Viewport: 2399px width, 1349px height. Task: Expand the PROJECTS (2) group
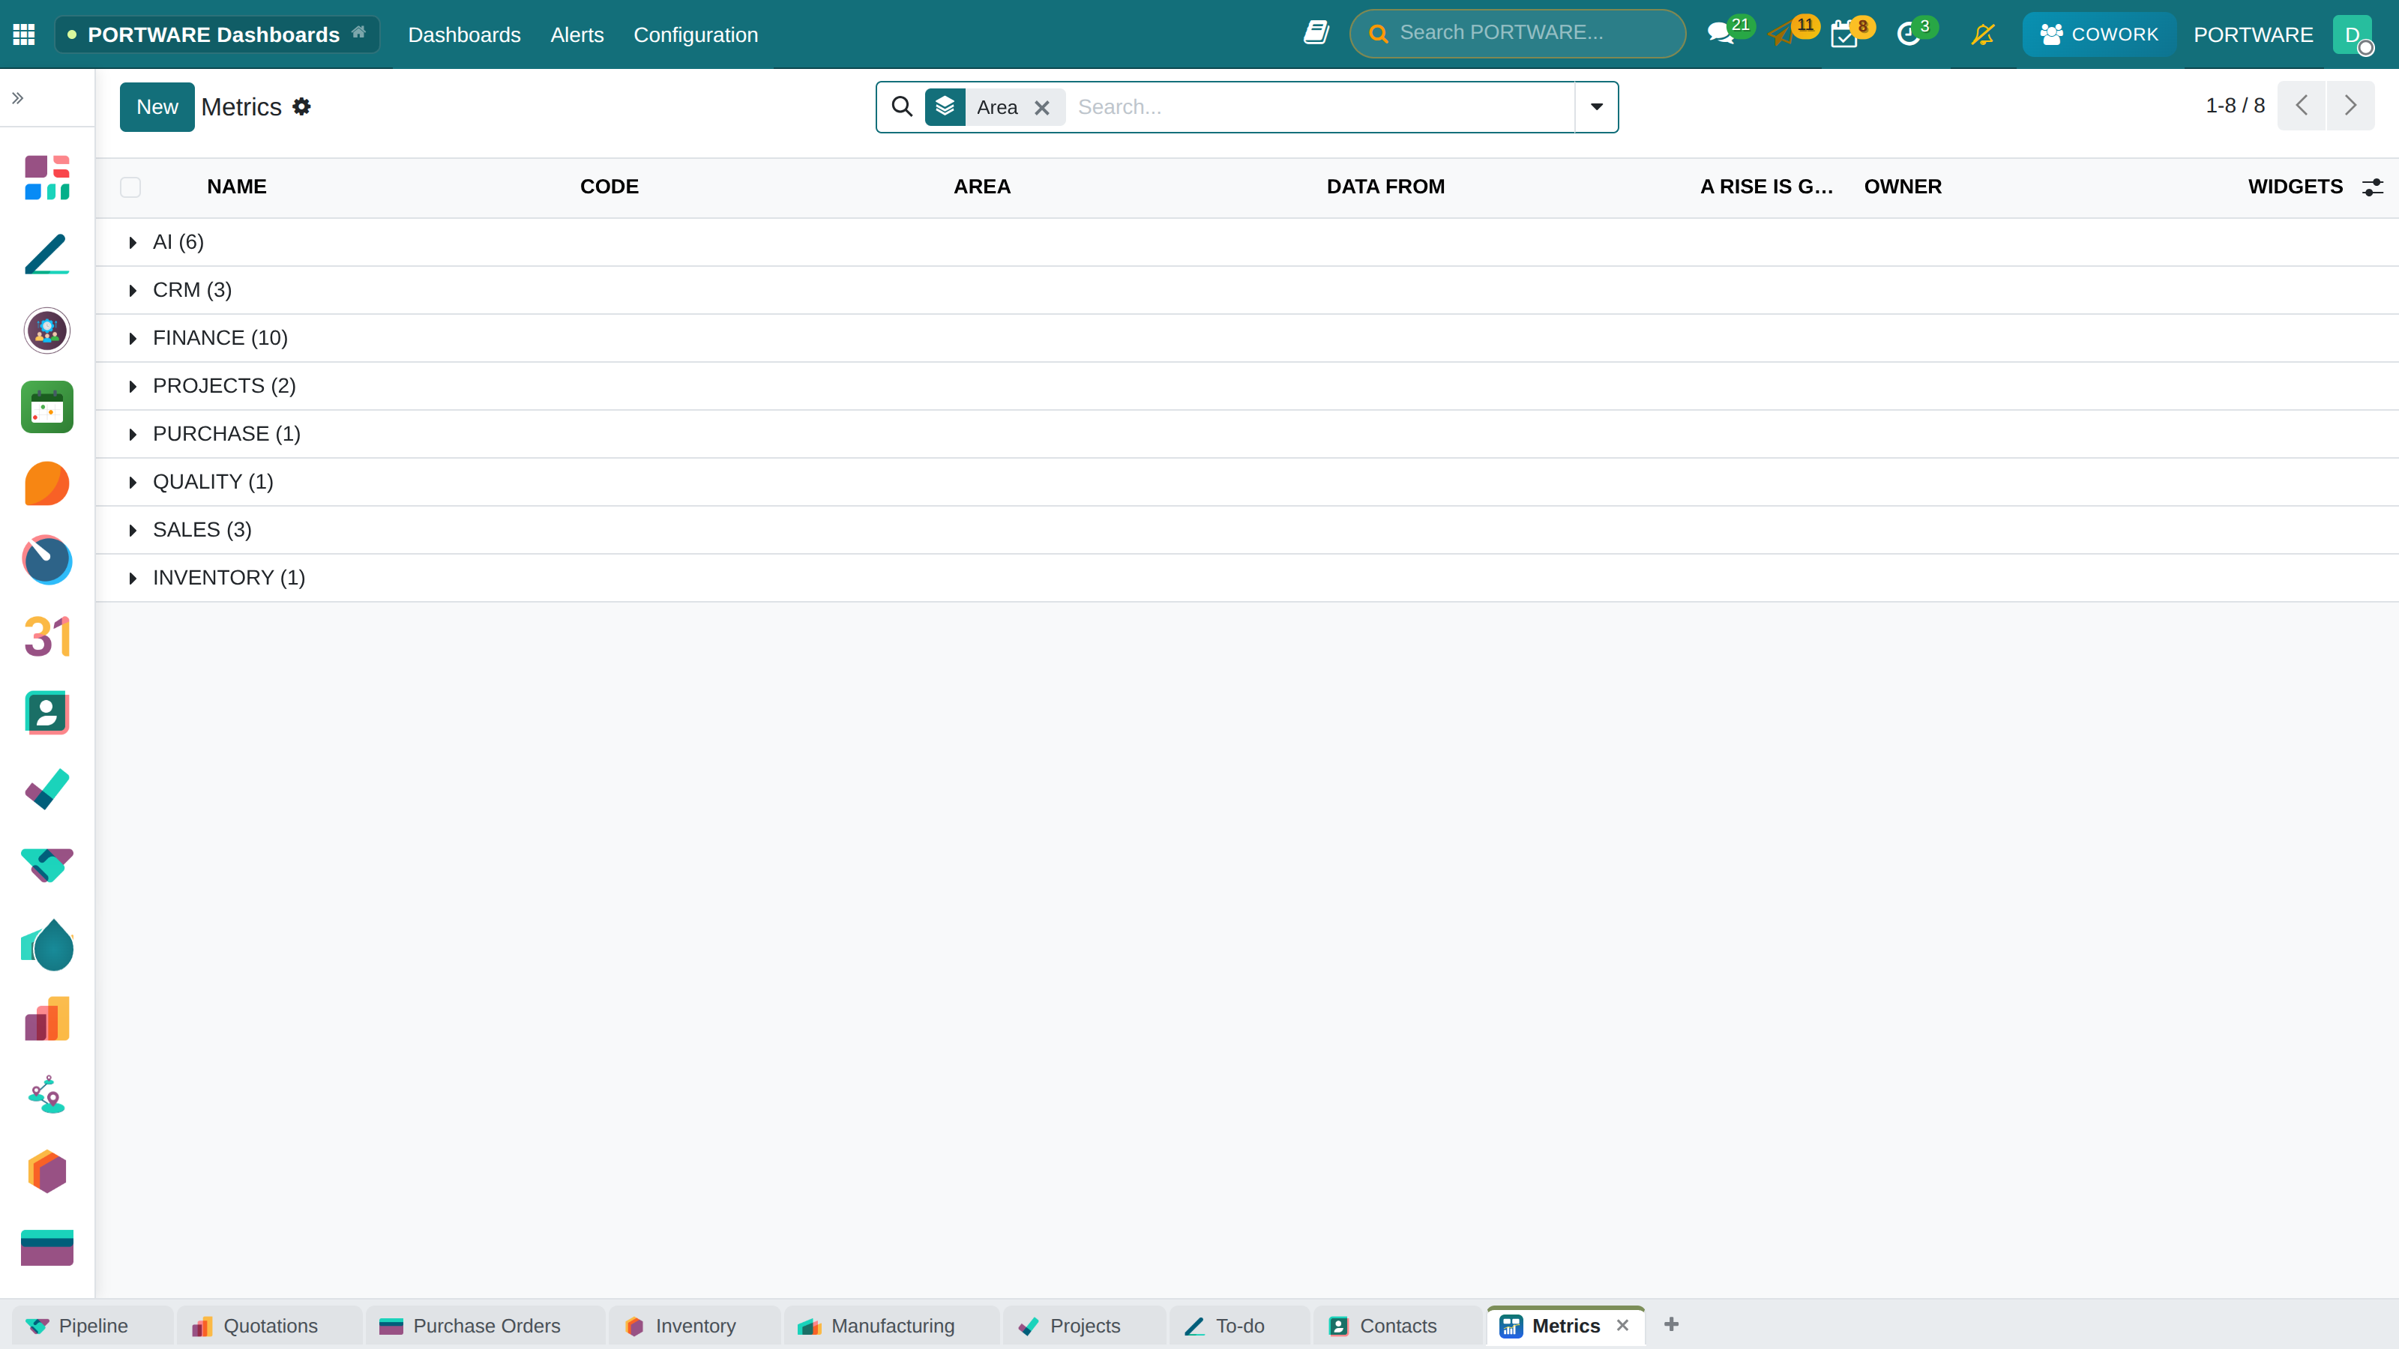click(x=1247, y=387)
